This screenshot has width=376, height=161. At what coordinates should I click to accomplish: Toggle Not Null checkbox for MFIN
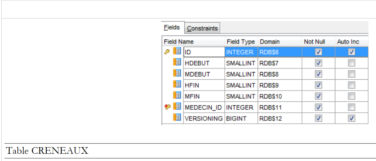318,96
